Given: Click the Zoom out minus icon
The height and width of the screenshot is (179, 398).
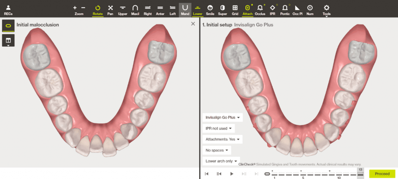Looking at the screenshot, I should [x=83, y=8].
